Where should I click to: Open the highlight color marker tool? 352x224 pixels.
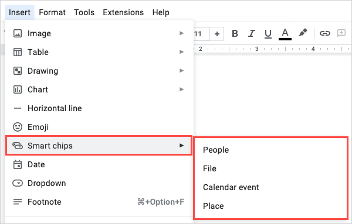(303, 33)
